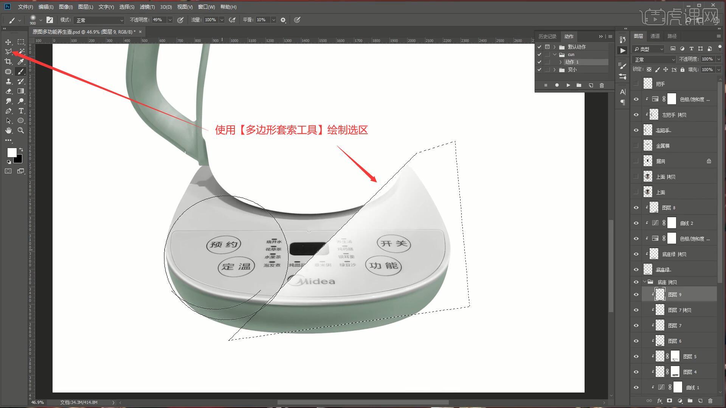Viewport: 726px width, 408px height.
Task: Click the Hand tool
Action: (8, 130)
